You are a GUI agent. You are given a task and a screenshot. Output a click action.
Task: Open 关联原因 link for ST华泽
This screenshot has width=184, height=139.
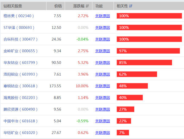point(102,27)
